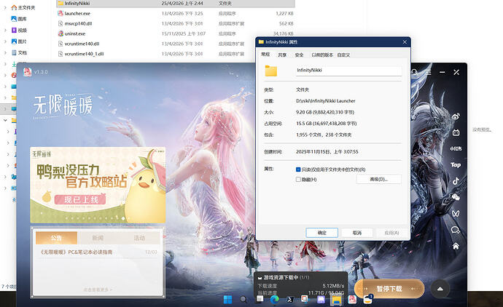Viewport: 503px width, 307px height.
Task: Open the Windows Start menu
Action: tap(227, 300)
